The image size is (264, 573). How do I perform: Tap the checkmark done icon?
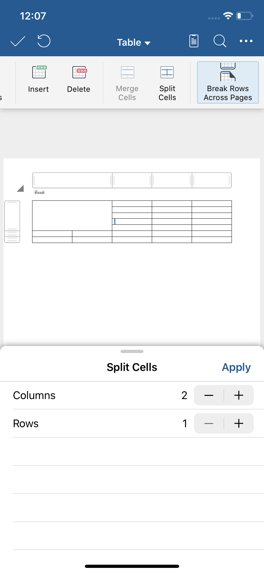point(18,41)
